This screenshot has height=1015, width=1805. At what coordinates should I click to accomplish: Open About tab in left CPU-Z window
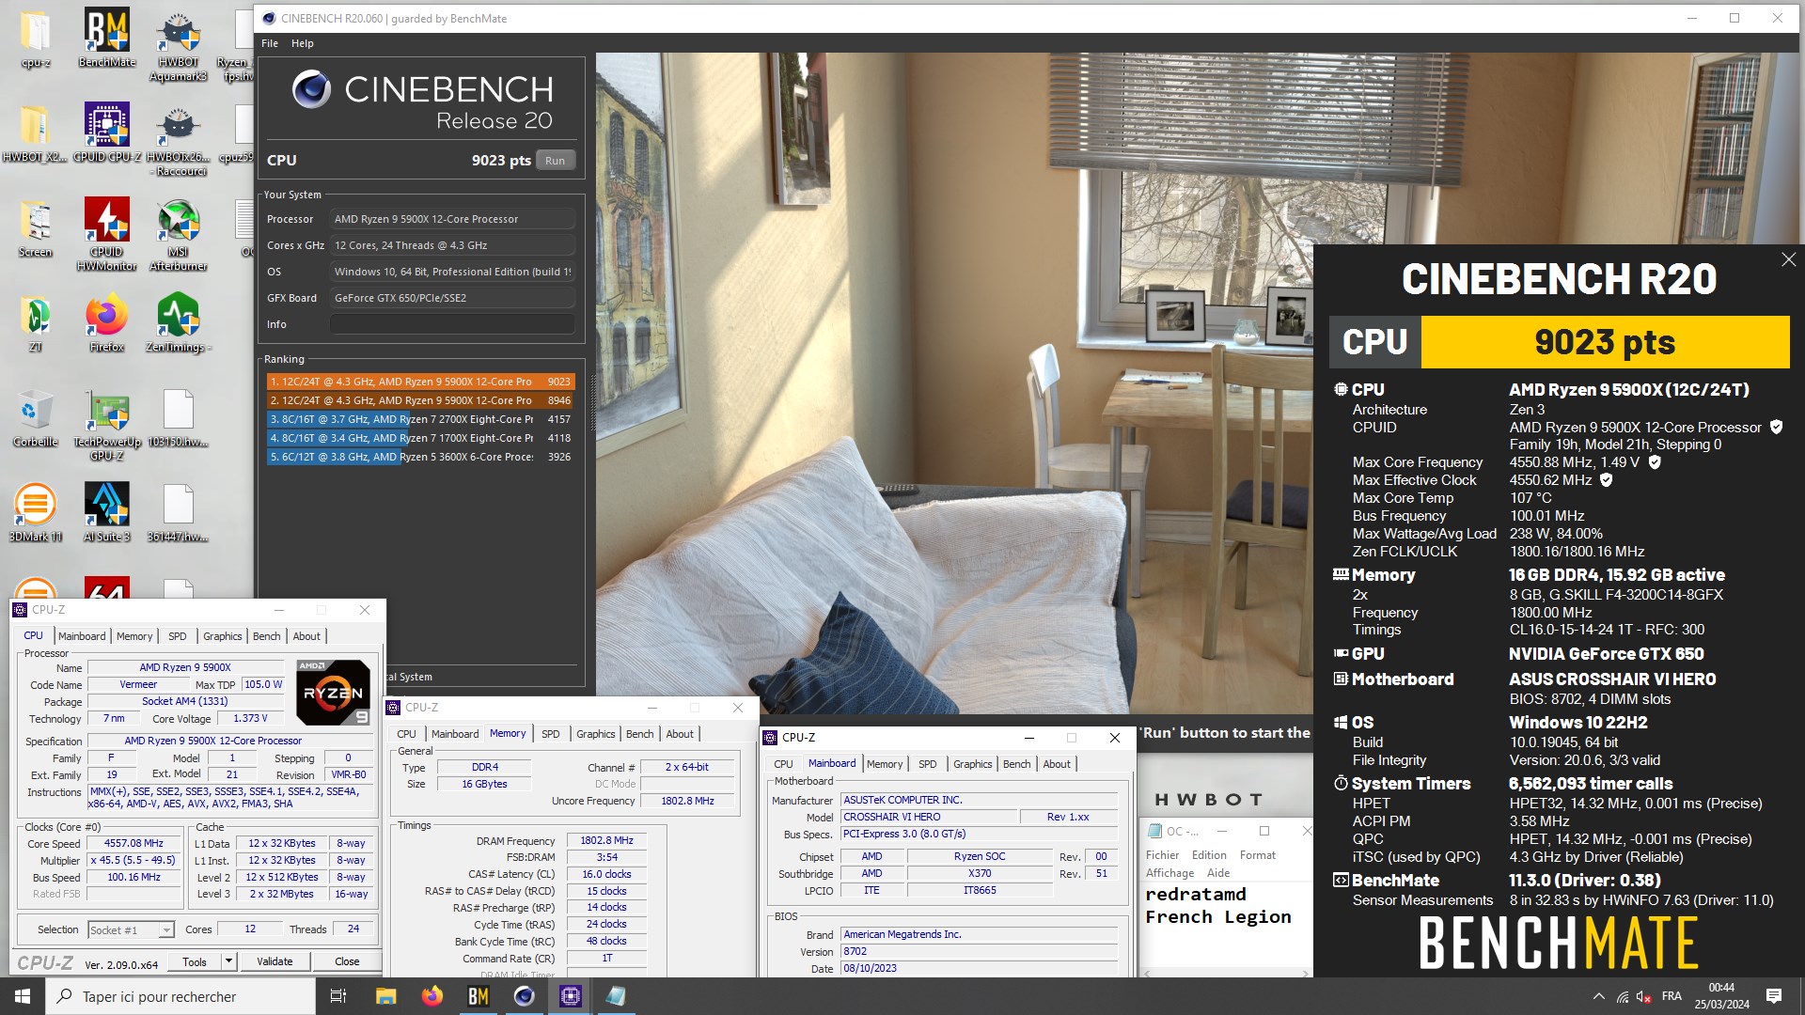pyautogui.click(x=306, y=636)
